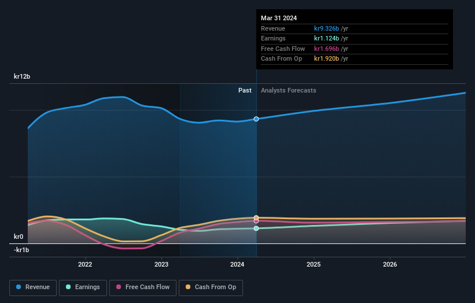Click the 2025 x-axis label
The image size is (475, 303).
tap(314, 264)
